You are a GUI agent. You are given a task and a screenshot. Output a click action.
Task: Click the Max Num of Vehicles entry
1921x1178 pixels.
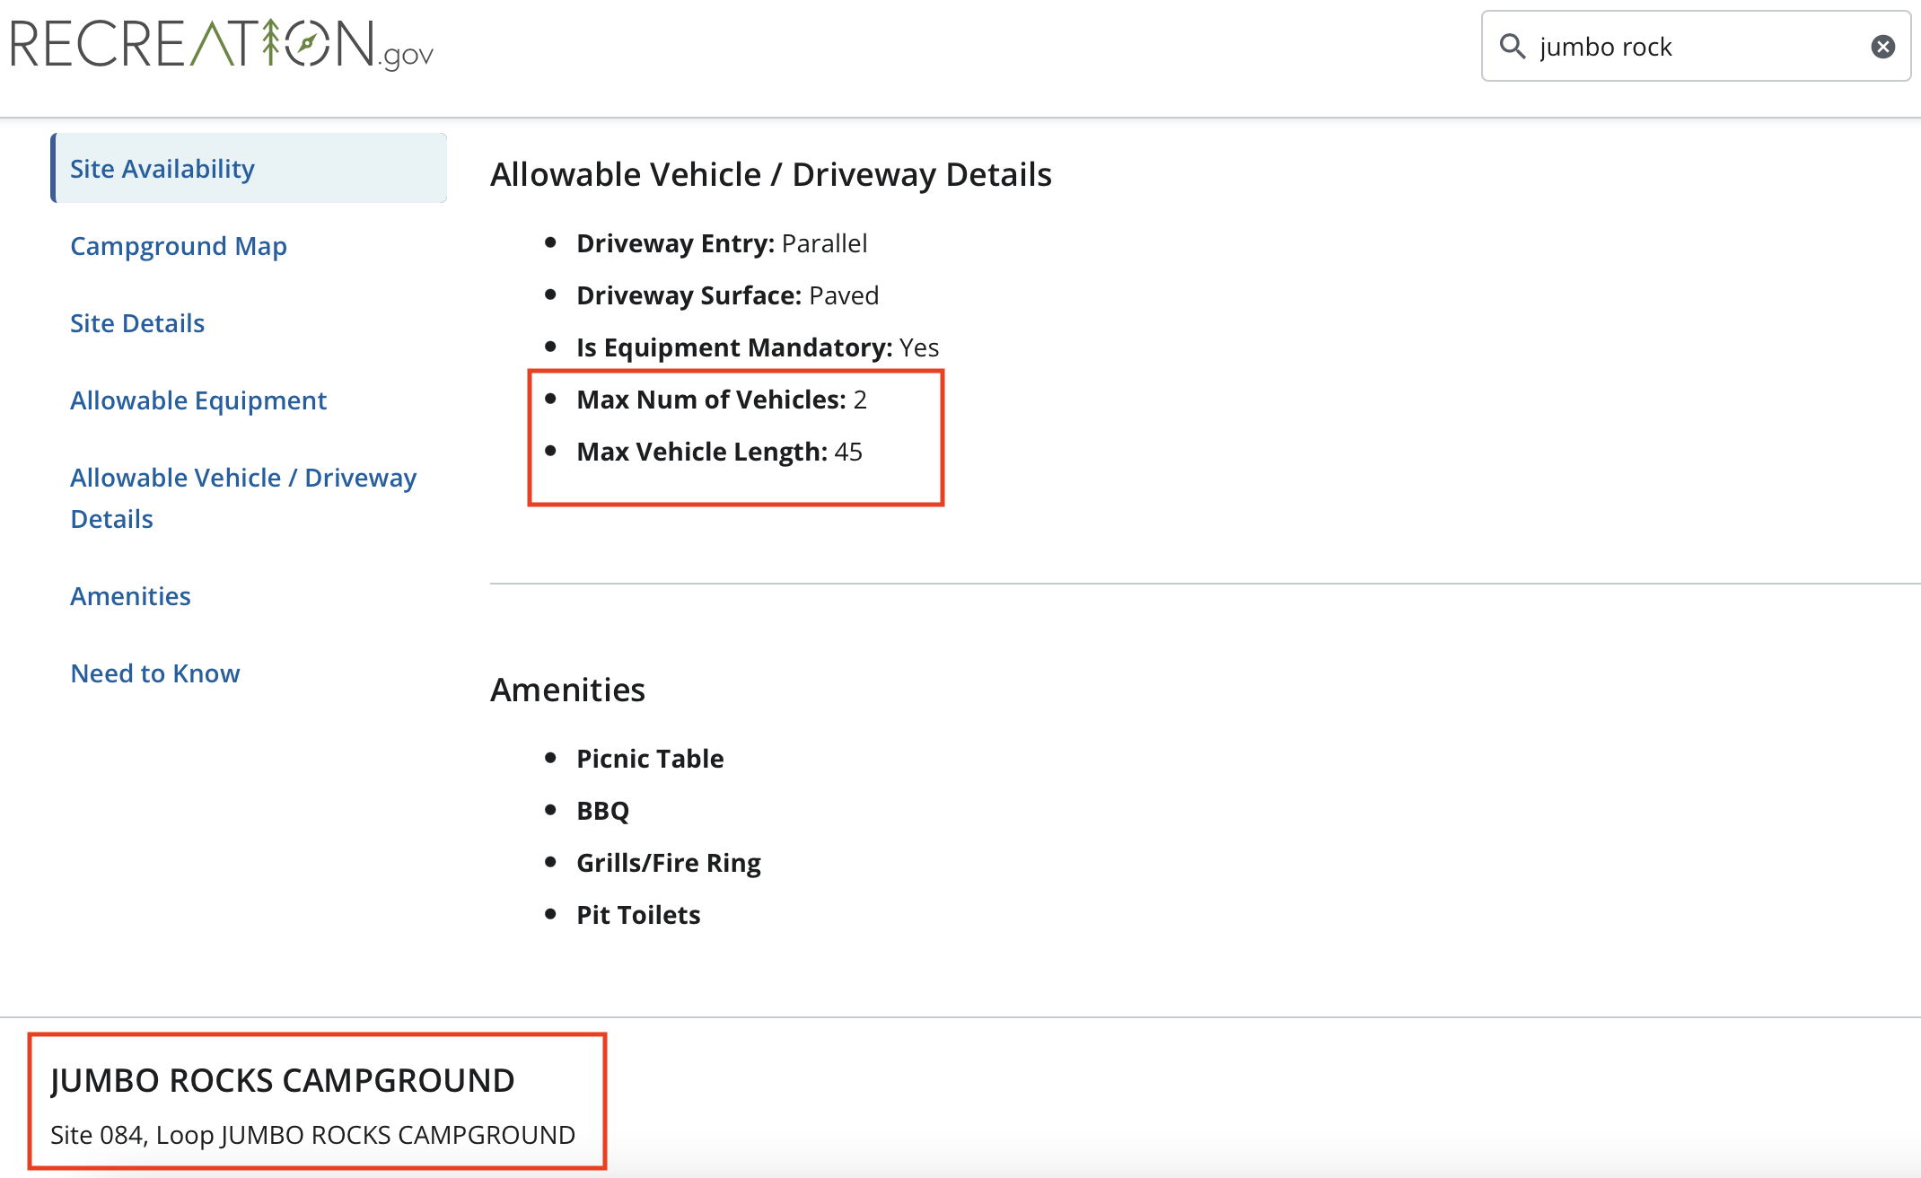[721, 400]
